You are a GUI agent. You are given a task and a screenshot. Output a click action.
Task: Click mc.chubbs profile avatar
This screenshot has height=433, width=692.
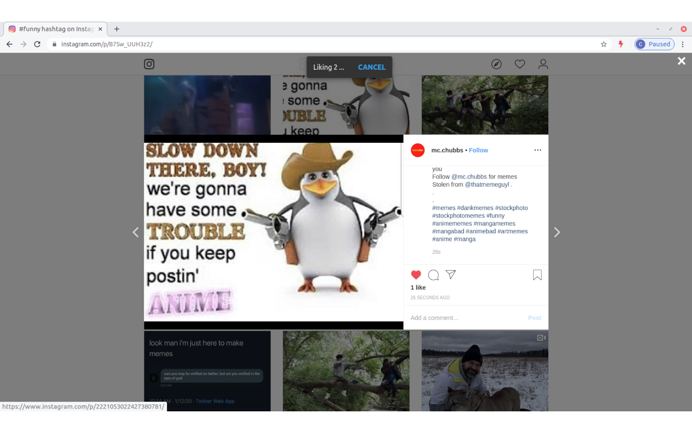tap(417, 150)
